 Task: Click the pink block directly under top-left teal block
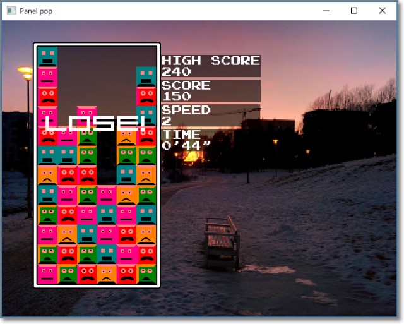(47, 76)
